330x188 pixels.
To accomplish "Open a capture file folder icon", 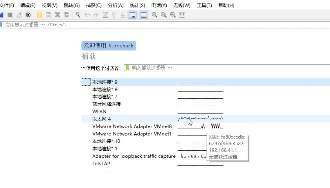I will click(x=39, y=15).
